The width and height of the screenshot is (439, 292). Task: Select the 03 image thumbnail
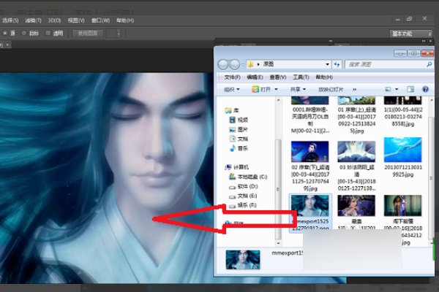coord(356,152)
